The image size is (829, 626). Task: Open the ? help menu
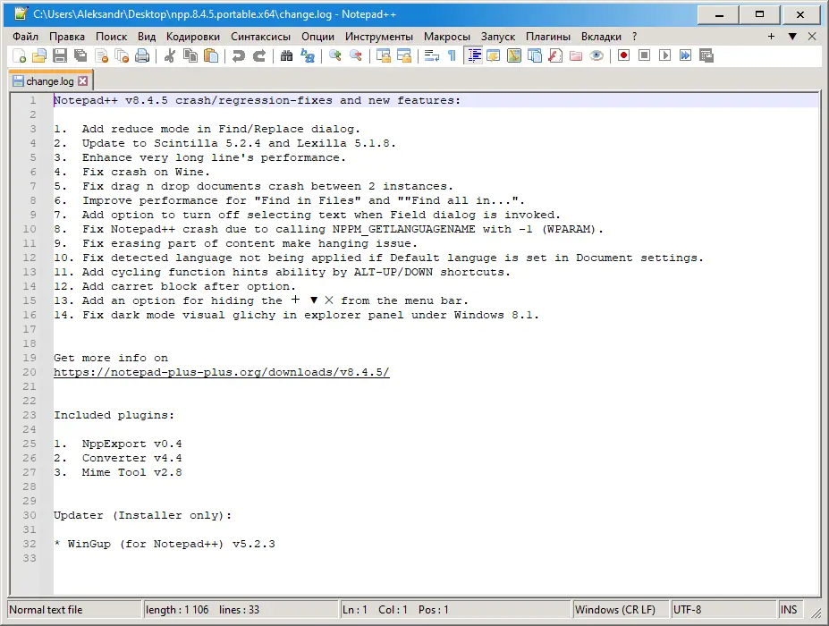634,37
